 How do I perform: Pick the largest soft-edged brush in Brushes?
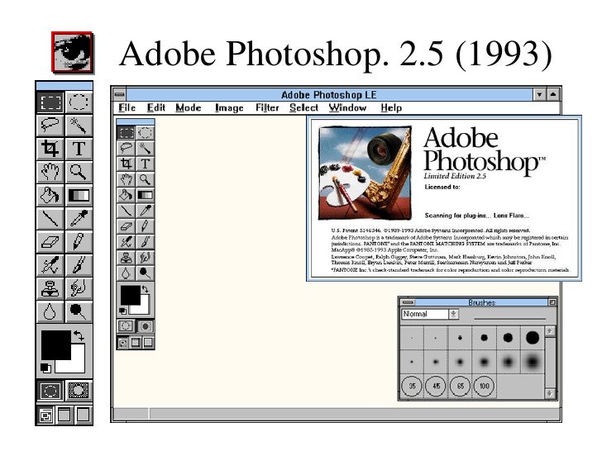tap(533, 362)
